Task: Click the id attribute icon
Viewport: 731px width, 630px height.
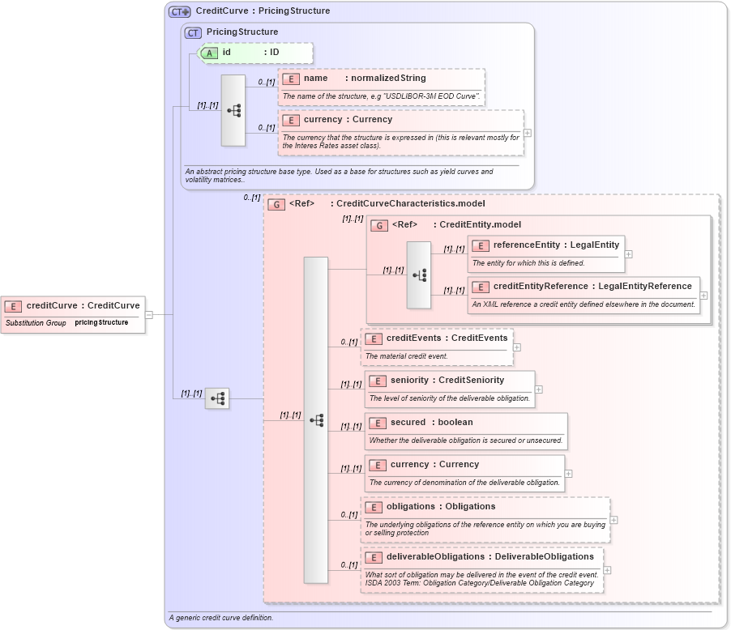Action: 209,53
